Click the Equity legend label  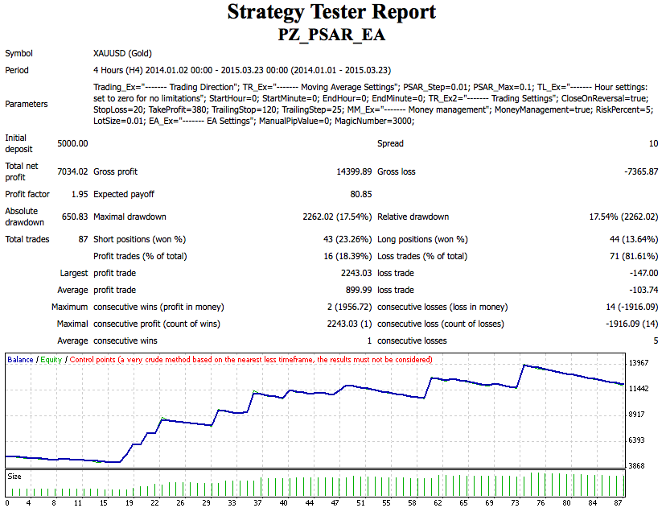(51, 360)
